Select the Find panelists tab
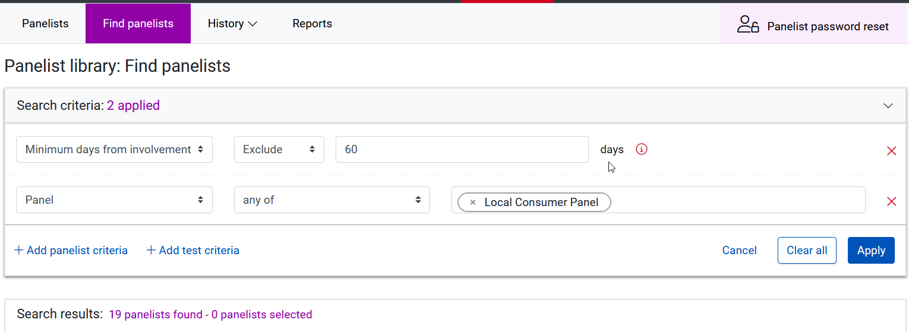Screen dimensions: 909x332 pyautogui.click(x=138, y=24)
